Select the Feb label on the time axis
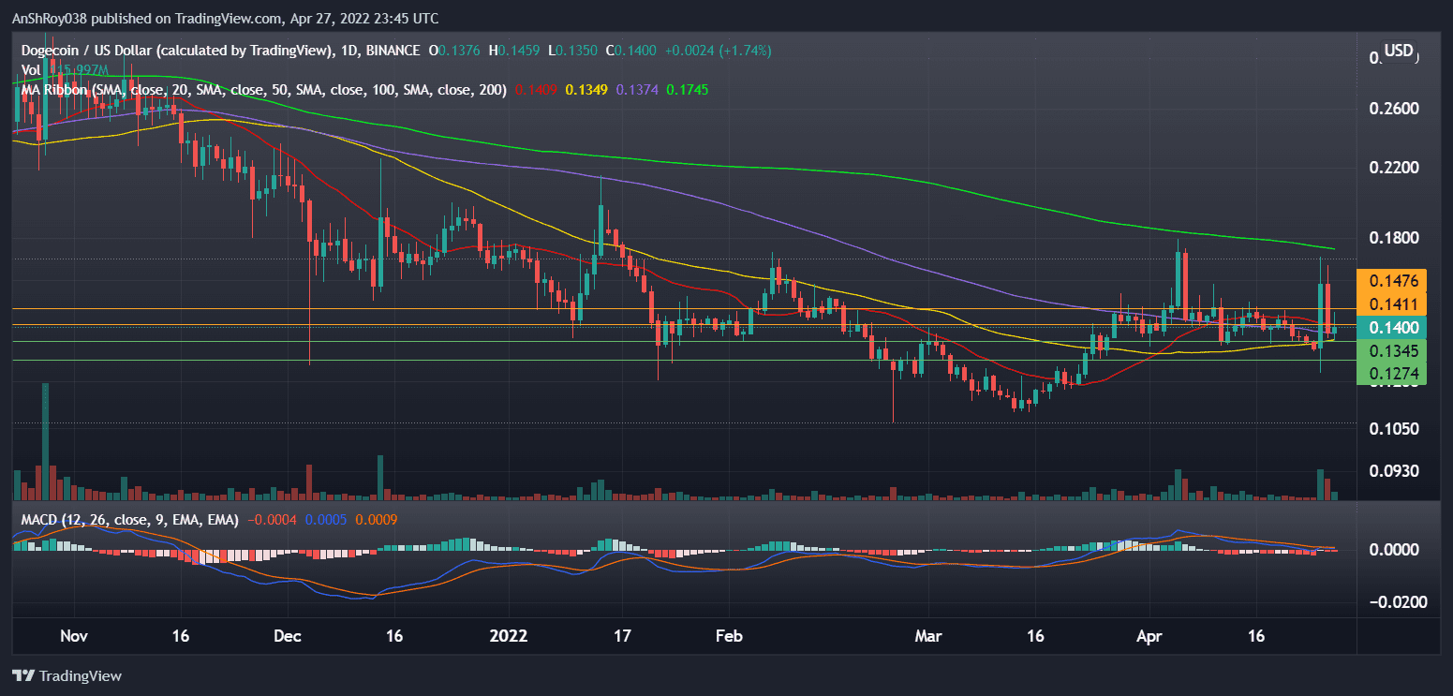 click(x=729, y=636)
